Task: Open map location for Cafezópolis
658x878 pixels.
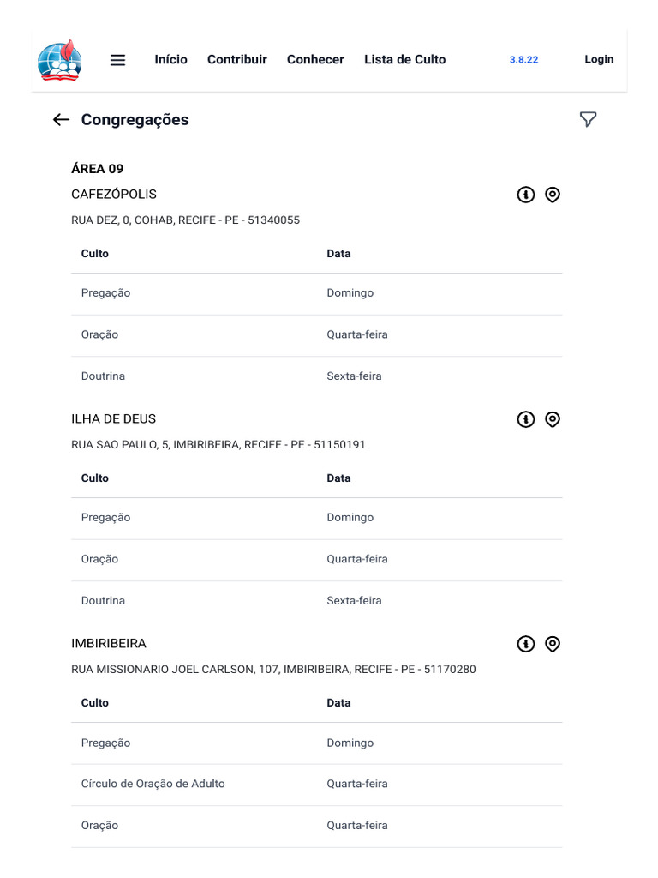Action: (x=553, y=195)
